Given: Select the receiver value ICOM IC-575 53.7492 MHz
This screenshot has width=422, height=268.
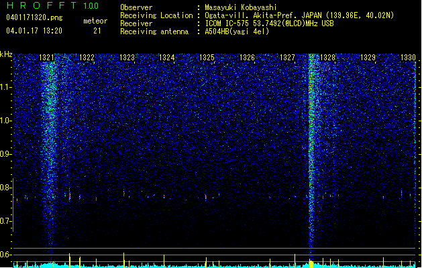Looking at the screenshot, I should click(270, 23).
